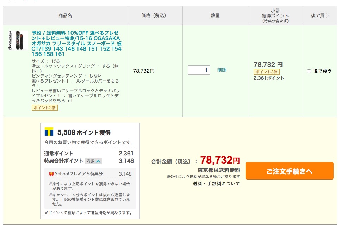Click 削除 to remove the item
Image resolution: width=341 pixels, height=228 pixels.
point(222,70)
